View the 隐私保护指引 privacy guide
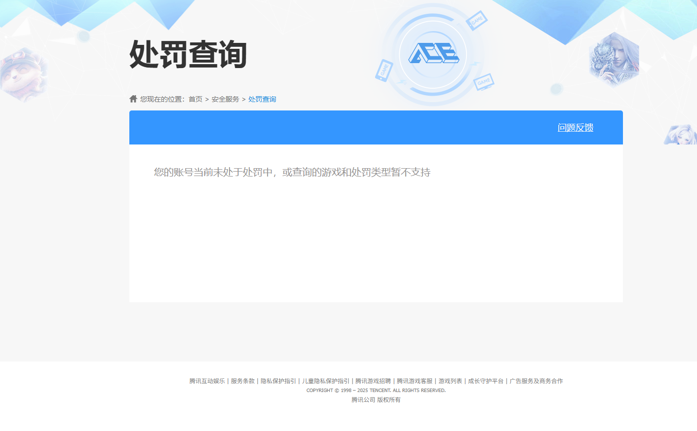Image resolution: width=697 pixels, height=431 pixels. tap(277, 381)
